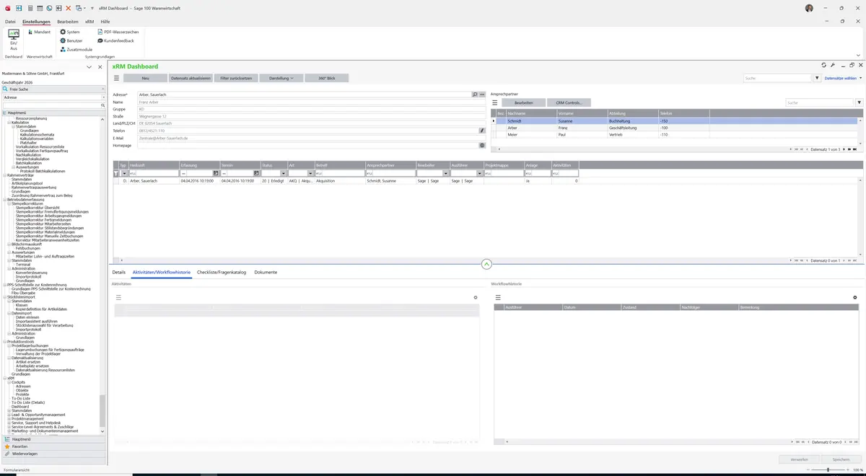Open Kundenfeedback in the ribbon
The image size is (866, 476).
click(x=115, y=40)
